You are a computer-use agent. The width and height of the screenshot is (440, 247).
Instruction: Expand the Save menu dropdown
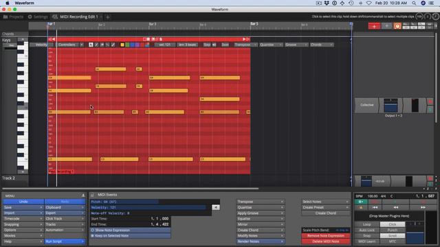pyautogui.click(x=23, y=207)
